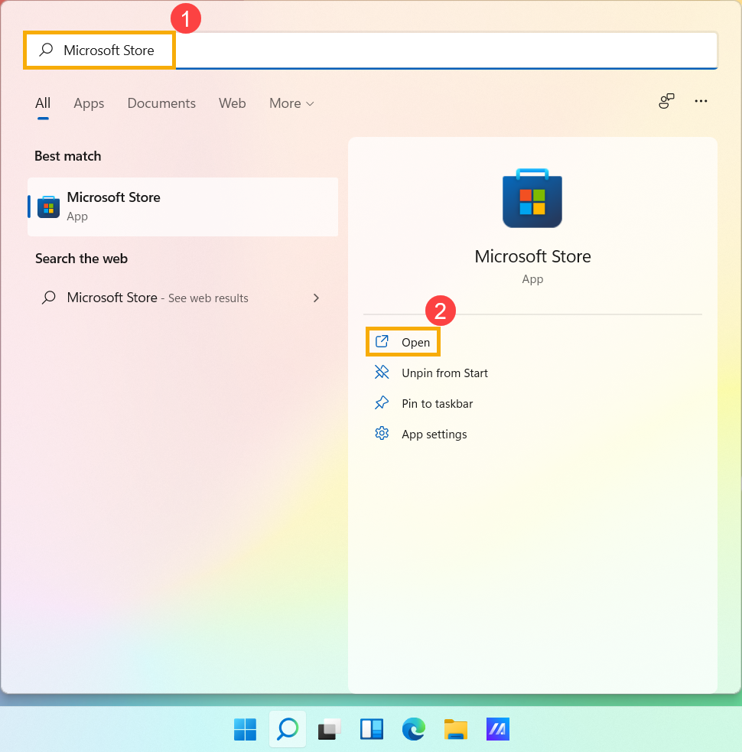Click Open to launch Microsoft Store
Screen dimensions: 742x752
click(x=404, y=342)
